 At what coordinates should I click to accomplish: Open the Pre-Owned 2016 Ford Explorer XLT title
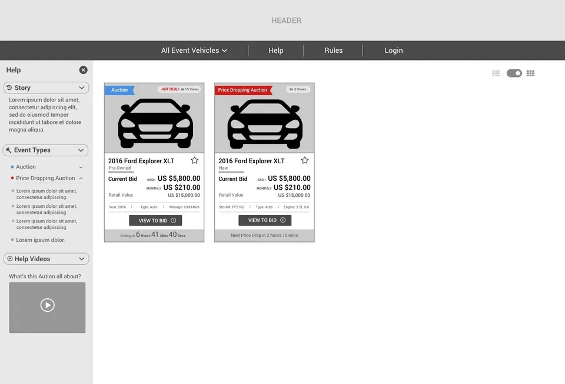[x=141, y=161]
